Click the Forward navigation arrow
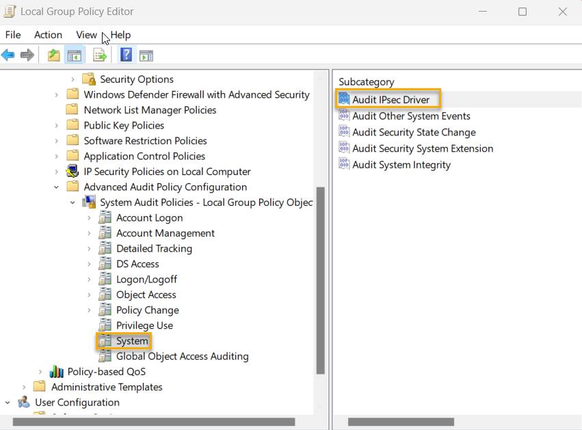 [27, 55]
